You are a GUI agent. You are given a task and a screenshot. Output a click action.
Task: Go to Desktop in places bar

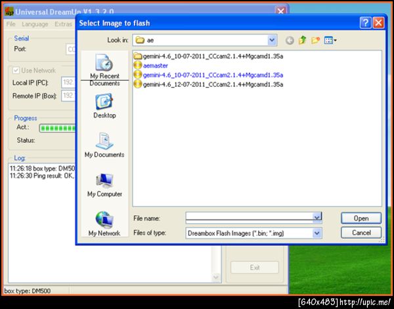tap(104, 106)
